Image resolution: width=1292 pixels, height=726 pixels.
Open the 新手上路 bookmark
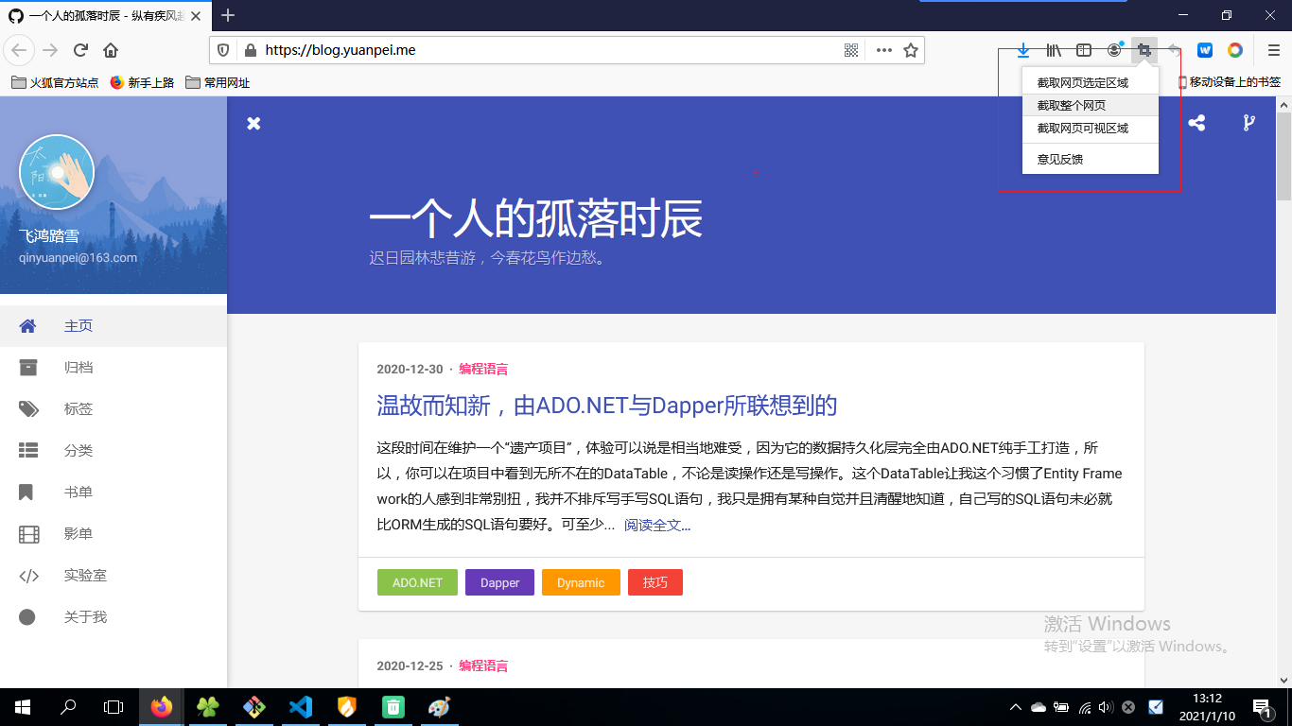(142, 83)
